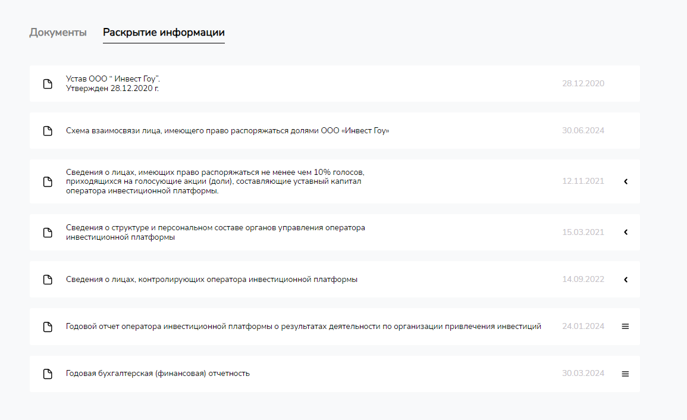Open list menu icon for Годовая бухгалтерская отчетность
The height and width of the screenshot is (420, 687).
coord(625,374)
